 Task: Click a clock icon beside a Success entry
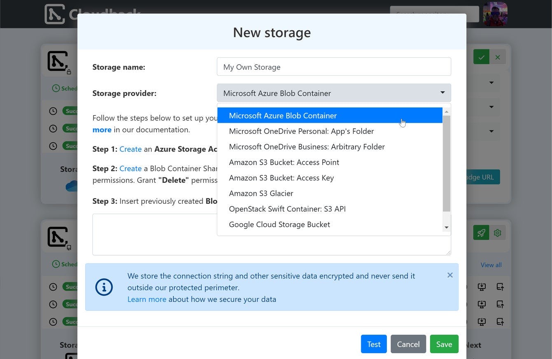[53, 111]
